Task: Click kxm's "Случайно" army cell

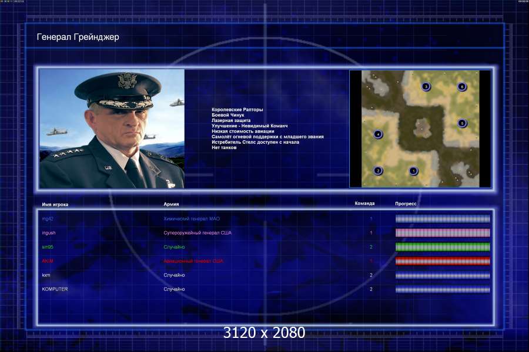Action: (x=174, y=275)
